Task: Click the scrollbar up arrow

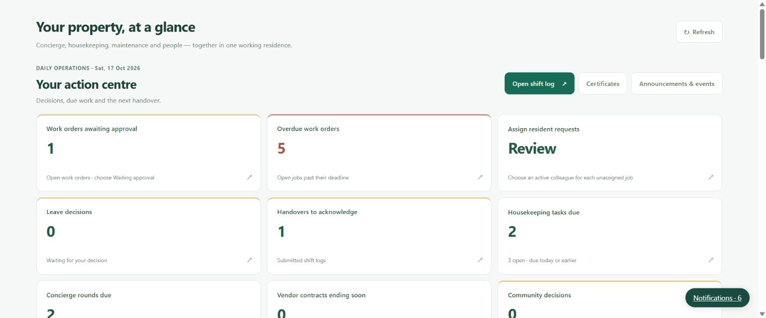Action: (x=761, y=4)
